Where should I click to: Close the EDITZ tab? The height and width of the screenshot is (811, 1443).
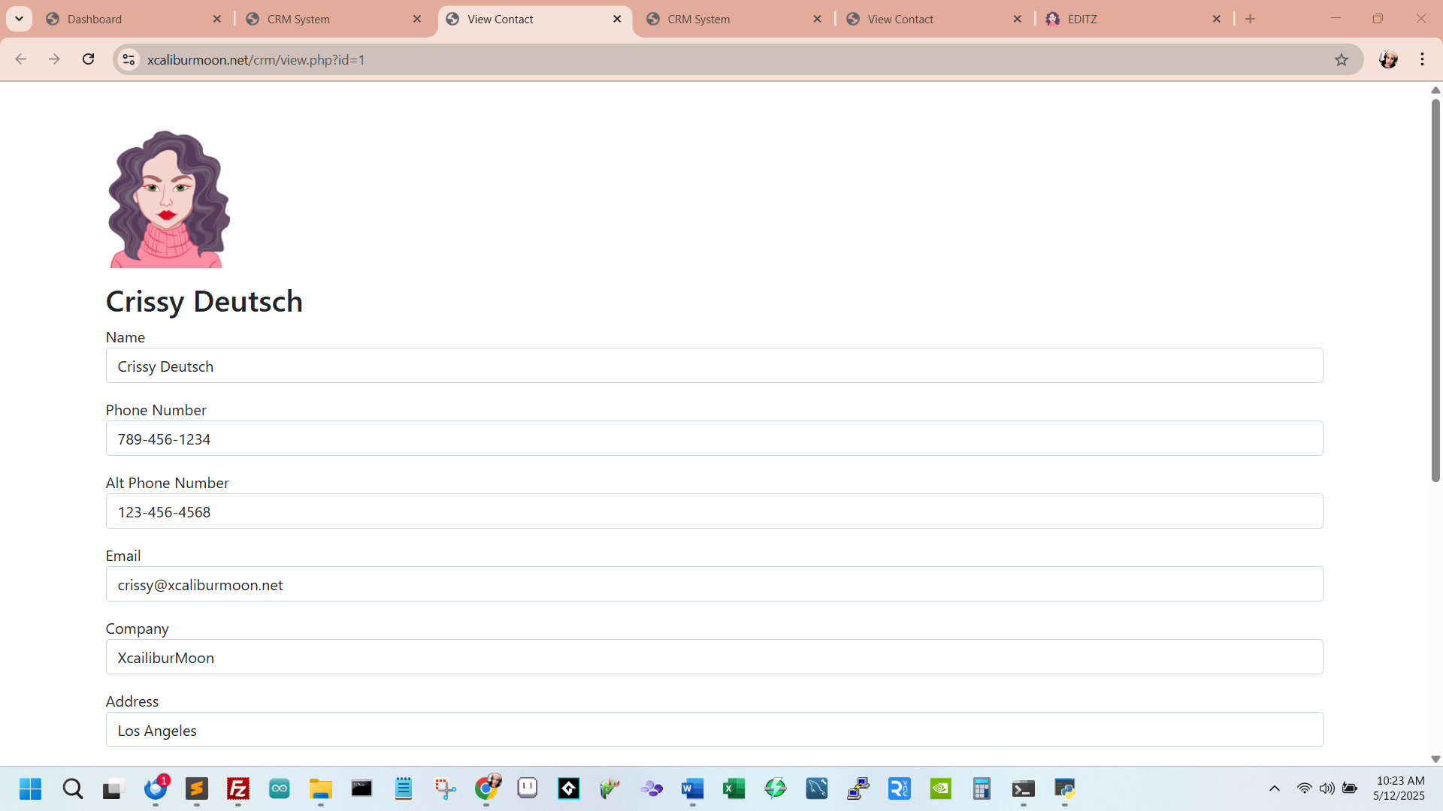point(1217,20)
